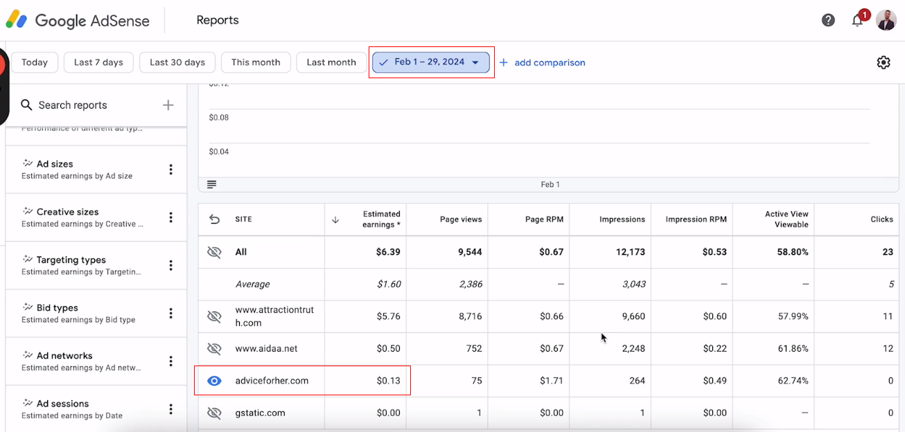Show www.aidaa.net series on chart
Viewport: 905px width, 432px height.
click(x=214, y=348)
